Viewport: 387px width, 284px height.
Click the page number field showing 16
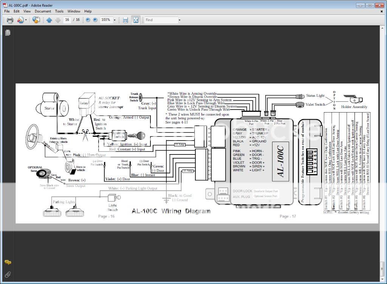(67, 20)
